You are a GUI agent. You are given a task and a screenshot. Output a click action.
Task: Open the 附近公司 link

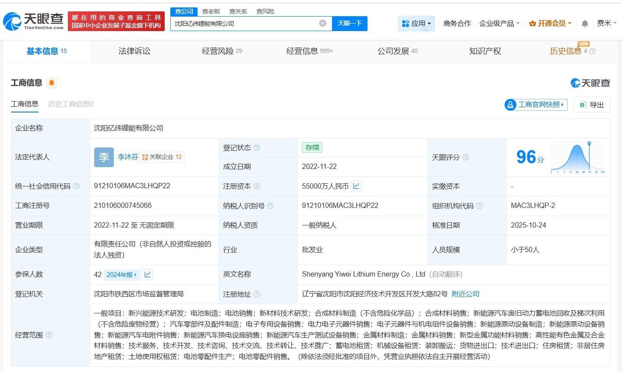tap(465, 294)
